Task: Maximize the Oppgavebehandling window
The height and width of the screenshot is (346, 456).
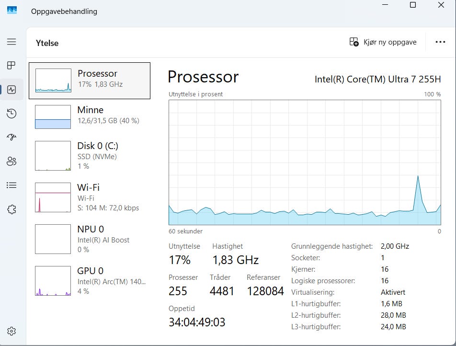Action: 413,5
